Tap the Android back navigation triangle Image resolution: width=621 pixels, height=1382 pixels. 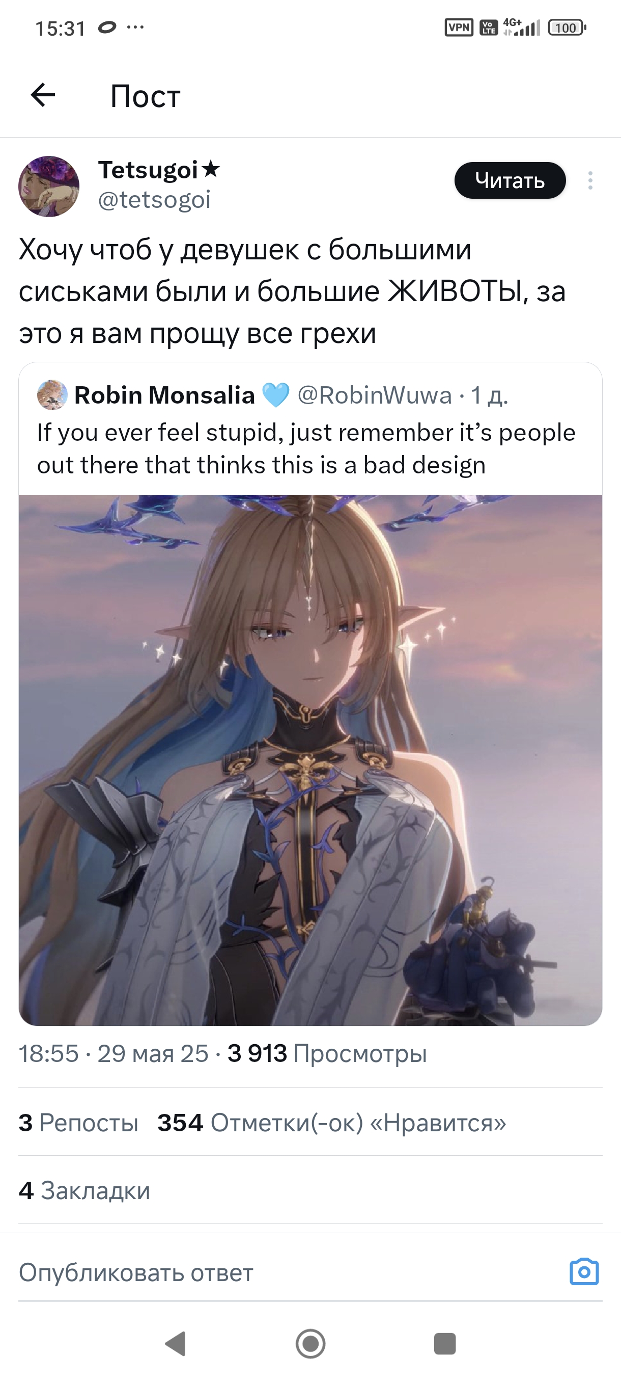176,1343
